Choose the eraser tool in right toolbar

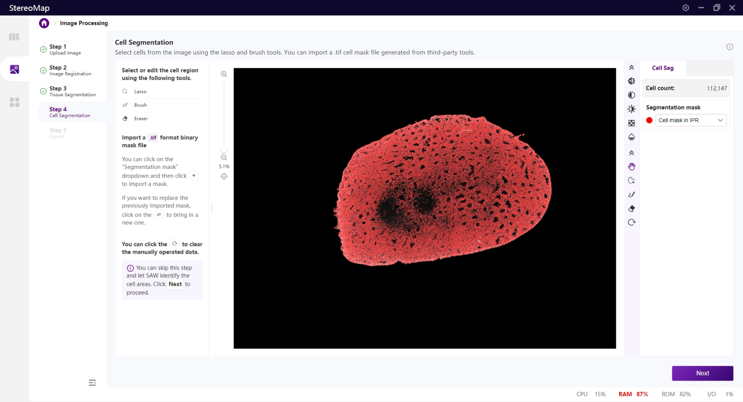(631, 209)
